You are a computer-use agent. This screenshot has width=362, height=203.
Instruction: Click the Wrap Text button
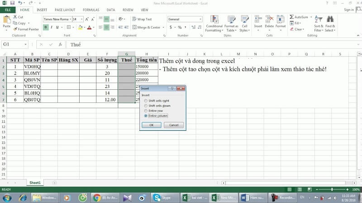point(142,19)
